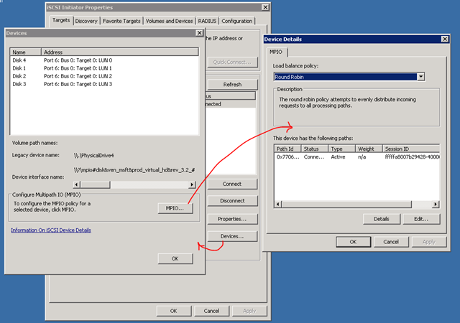Open Information On iSCSI Device Details link
The image size is (460, 323).
pos(51,230)
